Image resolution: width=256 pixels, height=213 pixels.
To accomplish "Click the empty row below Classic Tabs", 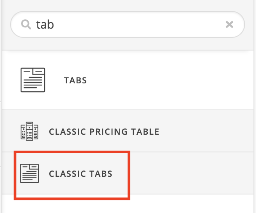I will click(x=128, y=204).
